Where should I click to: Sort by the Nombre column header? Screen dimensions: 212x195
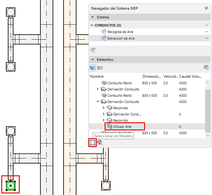(x=116, y=76)
